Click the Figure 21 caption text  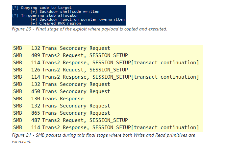[103, 138]
